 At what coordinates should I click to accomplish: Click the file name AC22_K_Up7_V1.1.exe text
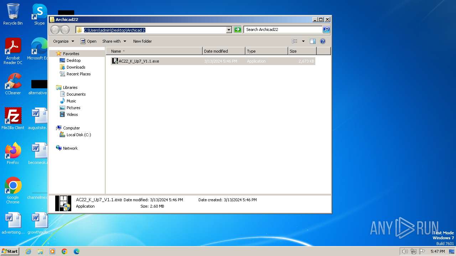[139, 61]
